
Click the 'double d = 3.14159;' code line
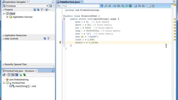[x=86, y=42]
